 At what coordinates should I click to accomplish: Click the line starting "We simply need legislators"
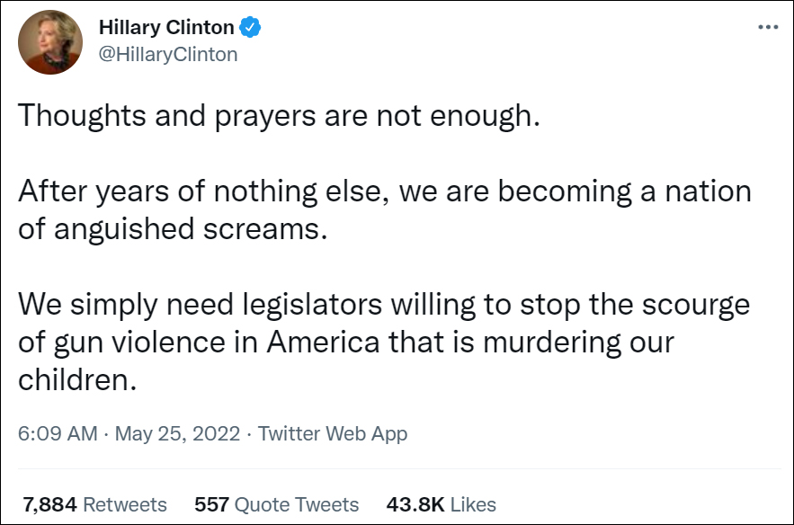click(x=384, y=304)
